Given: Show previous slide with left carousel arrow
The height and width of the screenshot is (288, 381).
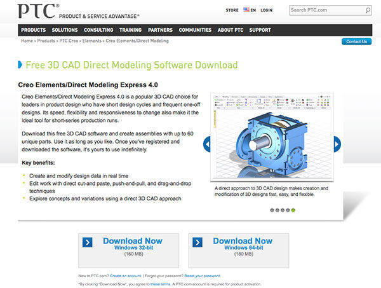Looking at the screenshot, I should pyautogui.click(x=207, y=144).
